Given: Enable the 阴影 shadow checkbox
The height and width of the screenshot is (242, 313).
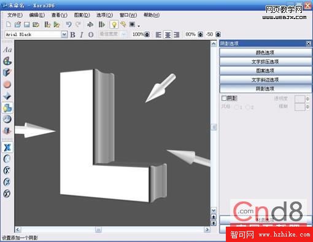Looking at the screenshot, I should [224, 98].
